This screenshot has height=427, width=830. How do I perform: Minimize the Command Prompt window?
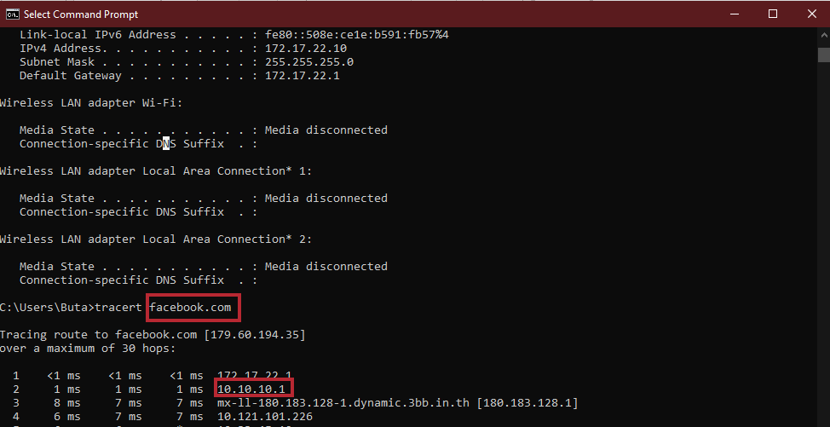pyautogui.click(x=734, y=14)
